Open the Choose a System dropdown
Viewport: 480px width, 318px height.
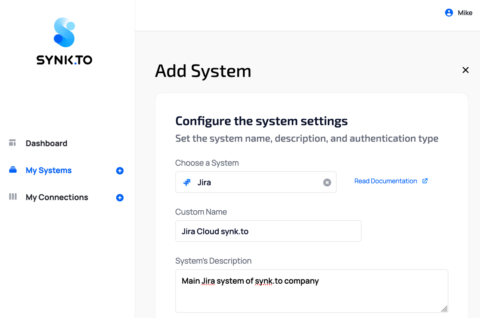click(x=256, y=182)
